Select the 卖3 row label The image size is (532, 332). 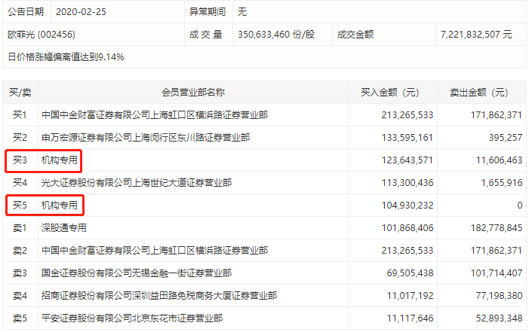[x=20, y=273]
